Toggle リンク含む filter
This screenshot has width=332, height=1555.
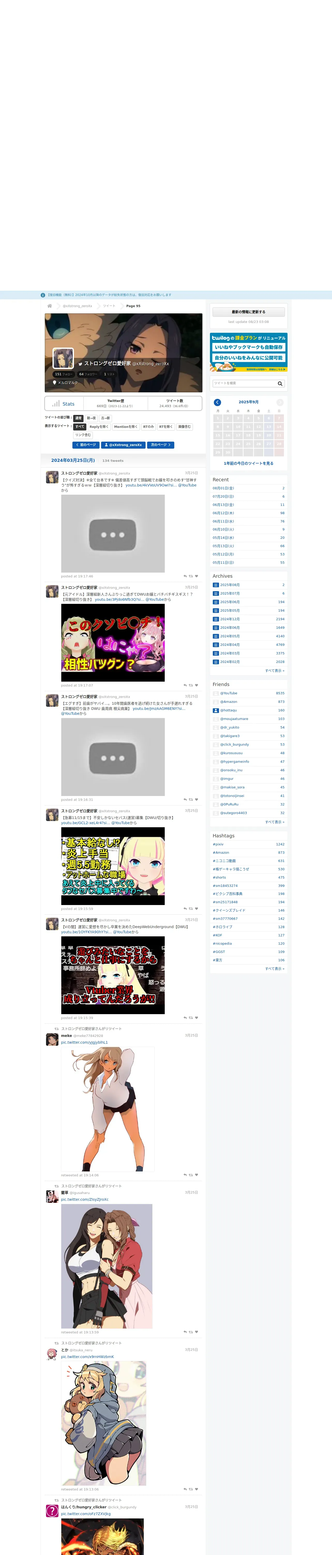point(83,435)
